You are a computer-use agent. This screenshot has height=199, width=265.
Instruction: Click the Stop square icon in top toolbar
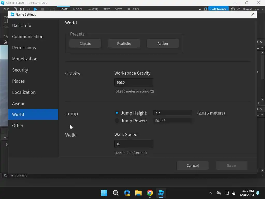coord(42,9)
